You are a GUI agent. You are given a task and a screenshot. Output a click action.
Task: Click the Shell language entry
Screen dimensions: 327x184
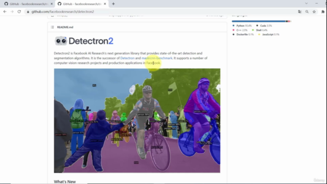click(x=260, y=30)
